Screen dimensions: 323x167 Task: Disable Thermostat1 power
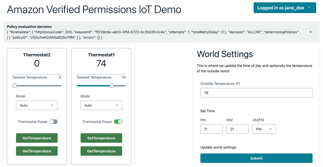click(x=118, y=122)
